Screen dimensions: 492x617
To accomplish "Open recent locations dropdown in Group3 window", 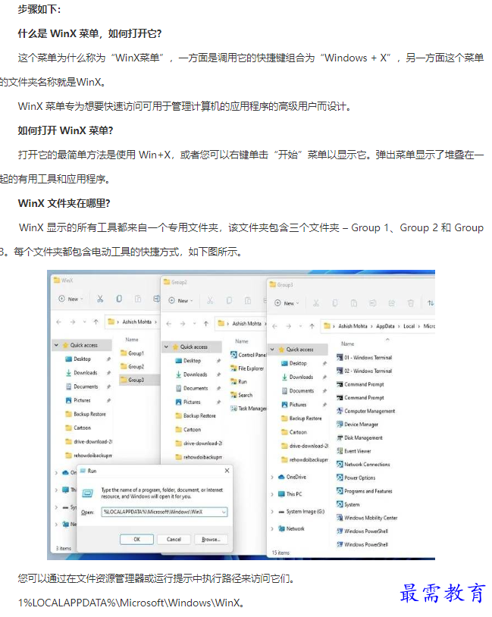I will 300,326.
